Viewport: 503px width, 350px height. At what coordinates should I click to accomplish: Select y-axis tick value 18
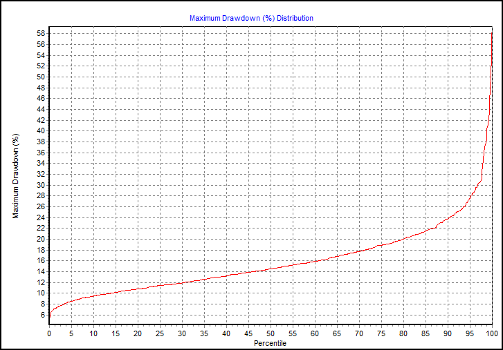(41, 250)
